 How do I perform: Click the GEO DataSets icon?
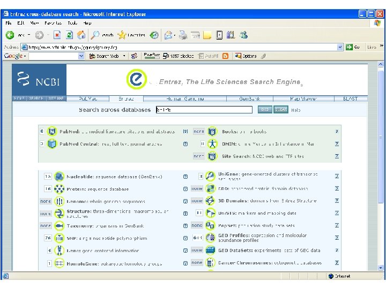pyautogui.click(x=210, y=250)
